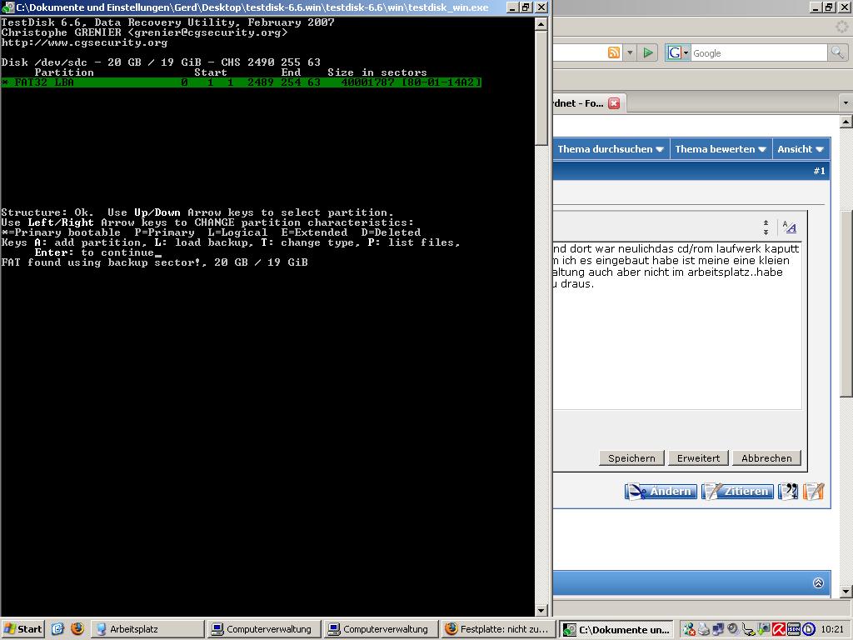Image resolution: width=853 pixels, height=640 pixels.
Task: Click the green Go arrow button
Action: click(x=648, y=52)
